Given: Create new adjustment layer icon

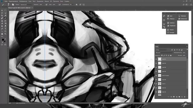Looking at the screenshot, I should point(177,97).
